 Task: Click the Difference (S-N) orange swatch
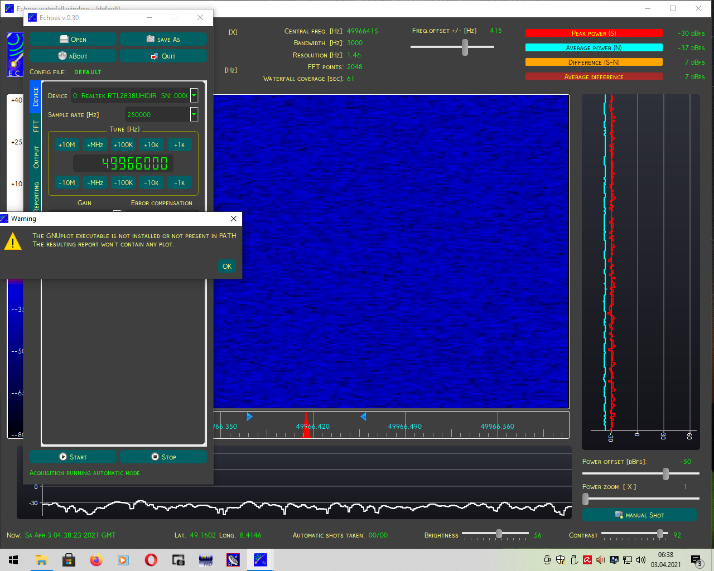594,62
